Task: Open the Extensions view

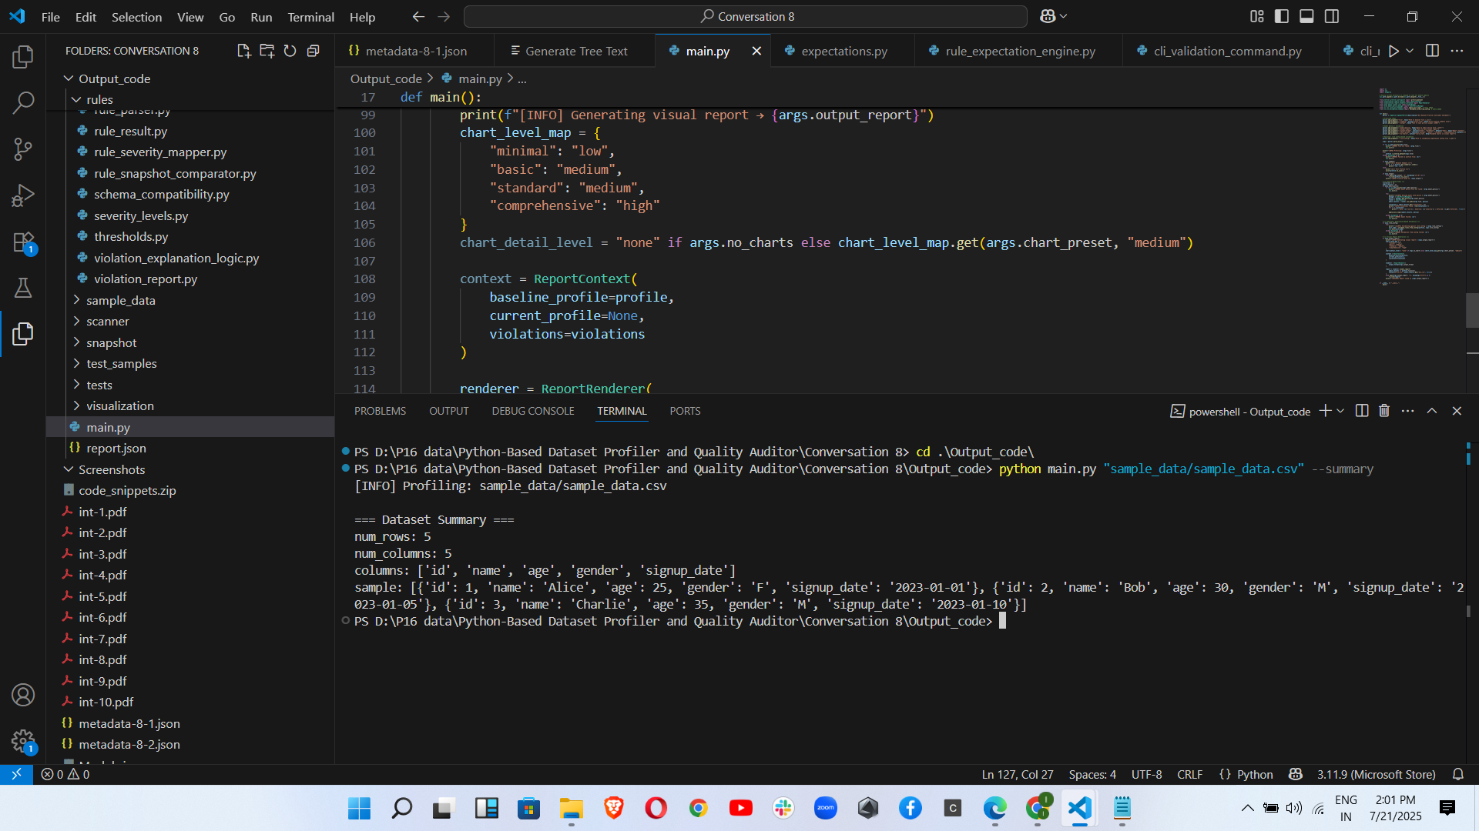Action: pos(23,242)
